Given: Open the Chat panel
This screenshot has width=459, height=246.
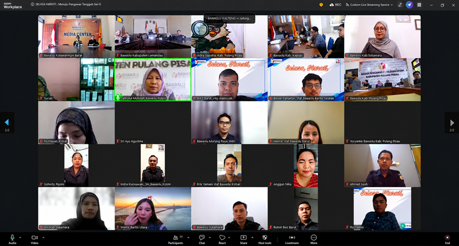Looking at the screenshot, I should pyautogui.click(x=202, y=239).
